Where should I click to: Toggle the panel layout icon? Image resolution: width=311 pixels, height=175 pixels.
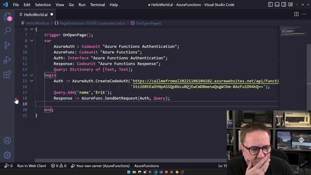pyautogui.click(x=277, y=4)
